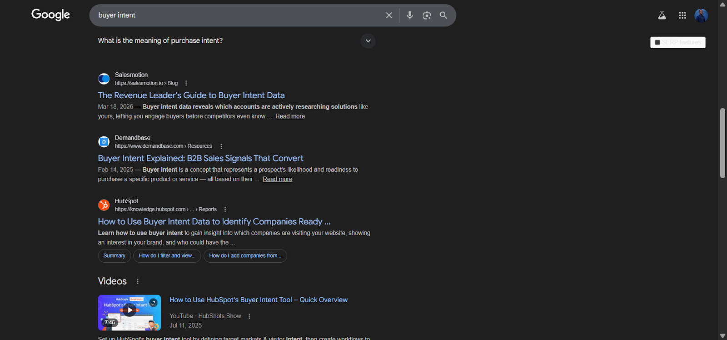The height and width of the screenshot is (340, 727).
Task: Select the Summary chip under HubSpot result
Action: [x=115, y=256]
